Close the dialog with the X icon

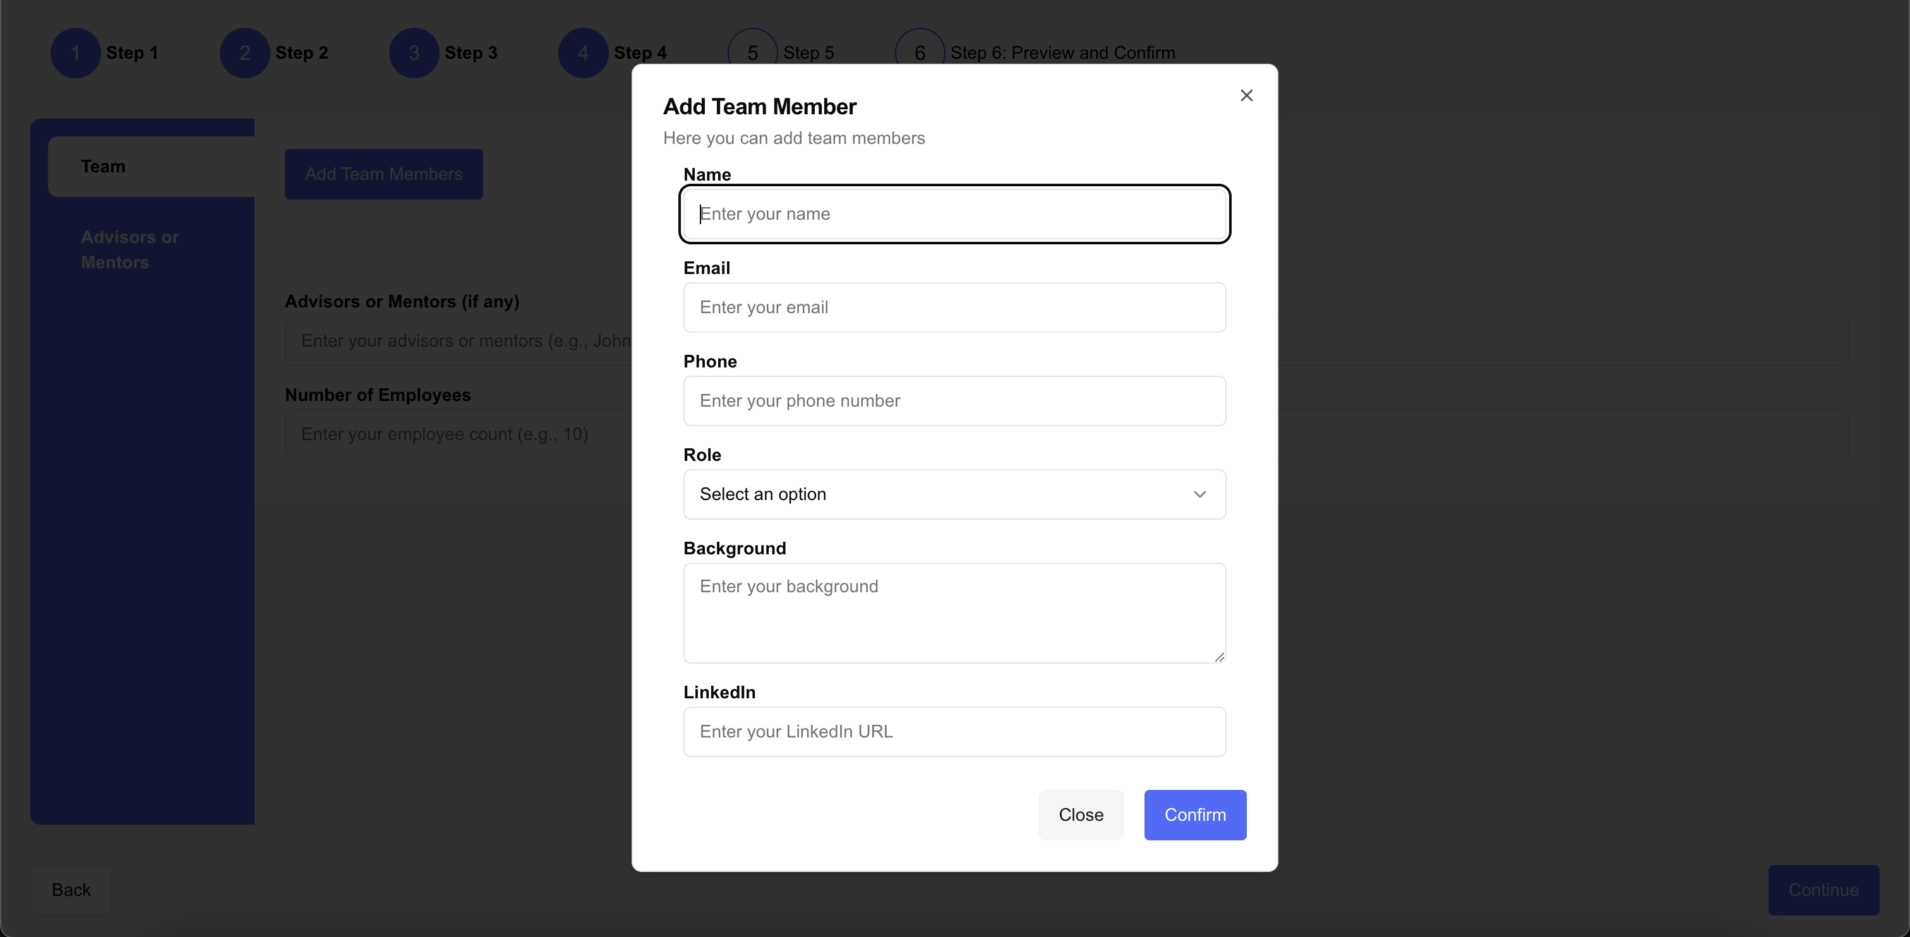click(x=1246, y=95)
